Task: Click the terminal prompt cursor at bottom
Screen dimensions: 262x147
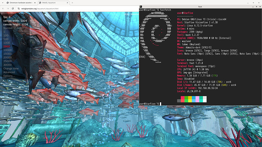Action: click(161, 104)
